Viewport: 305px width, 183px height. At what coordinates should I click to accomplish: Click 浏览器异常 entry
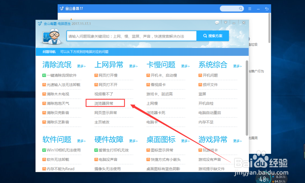click(x=104, y=104)
